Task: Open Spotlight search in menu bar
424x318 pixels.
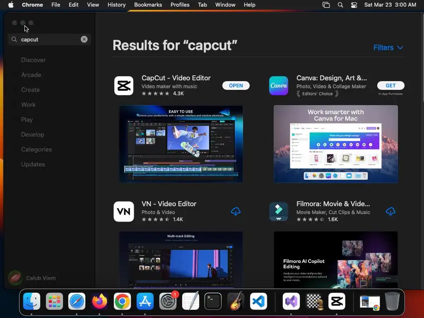Action: click(340, 5)
